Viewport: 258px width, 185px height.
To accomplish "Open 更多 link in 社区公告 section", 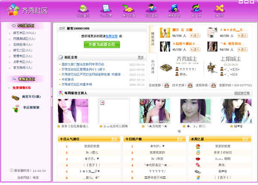I will tap(141, 57).
